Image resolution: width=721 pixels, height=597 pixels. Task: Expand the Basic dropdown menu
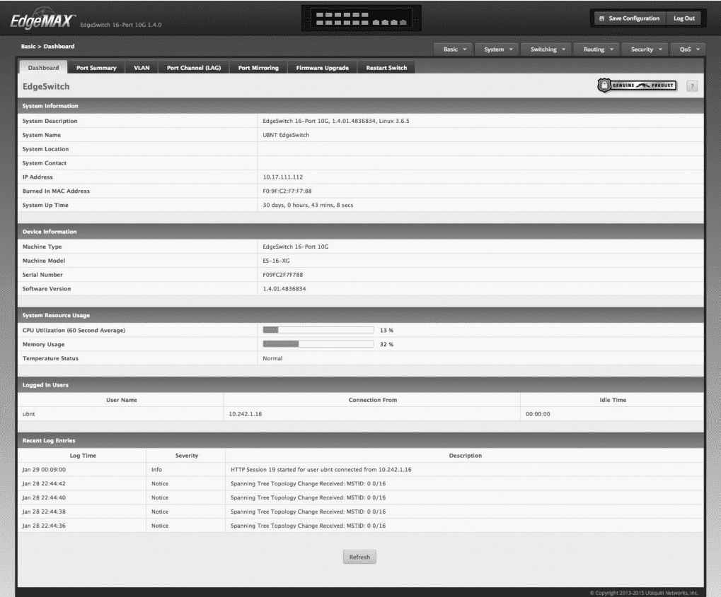point(454,49)
